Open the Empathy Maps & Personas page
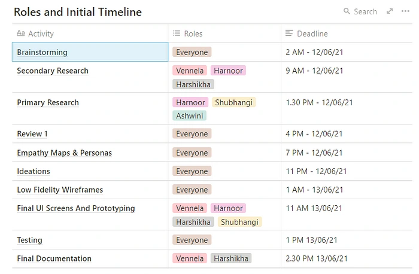Screen dimensions: 419x274 (64, 153)
